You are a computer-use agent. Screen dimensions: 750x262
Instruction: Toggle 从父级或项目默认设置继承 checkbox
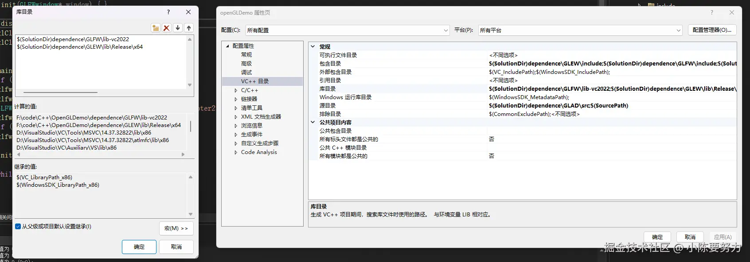(18, 227)
